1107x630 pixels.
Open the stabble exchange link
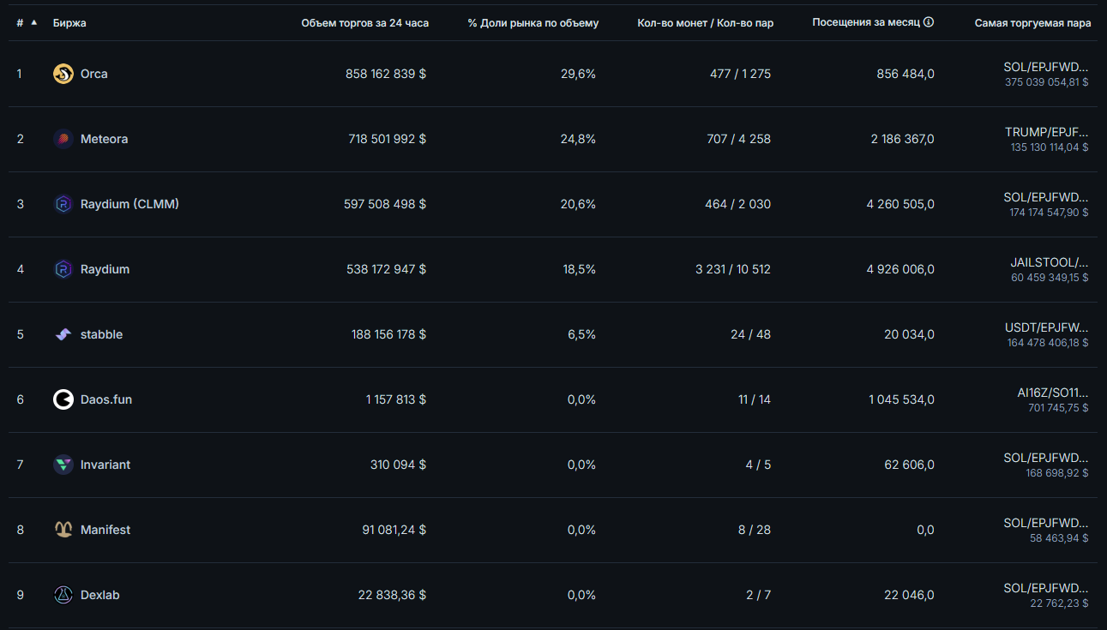coord(102,334)
